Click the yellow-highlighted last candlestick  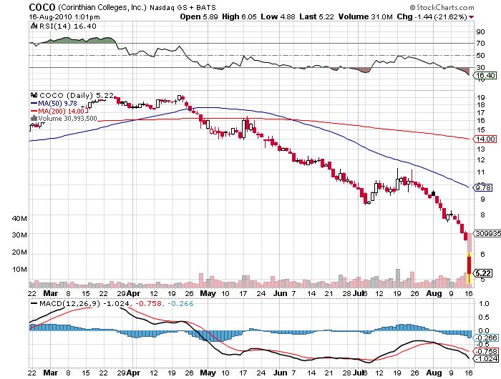(469, 268)
